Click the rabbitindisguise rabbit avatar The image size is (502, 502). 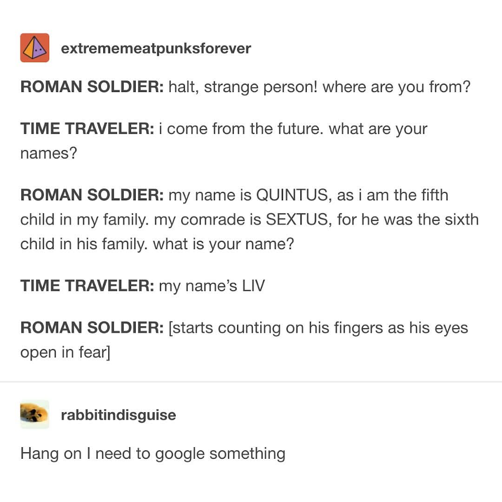pyautogui.click(x=34, y=414)
